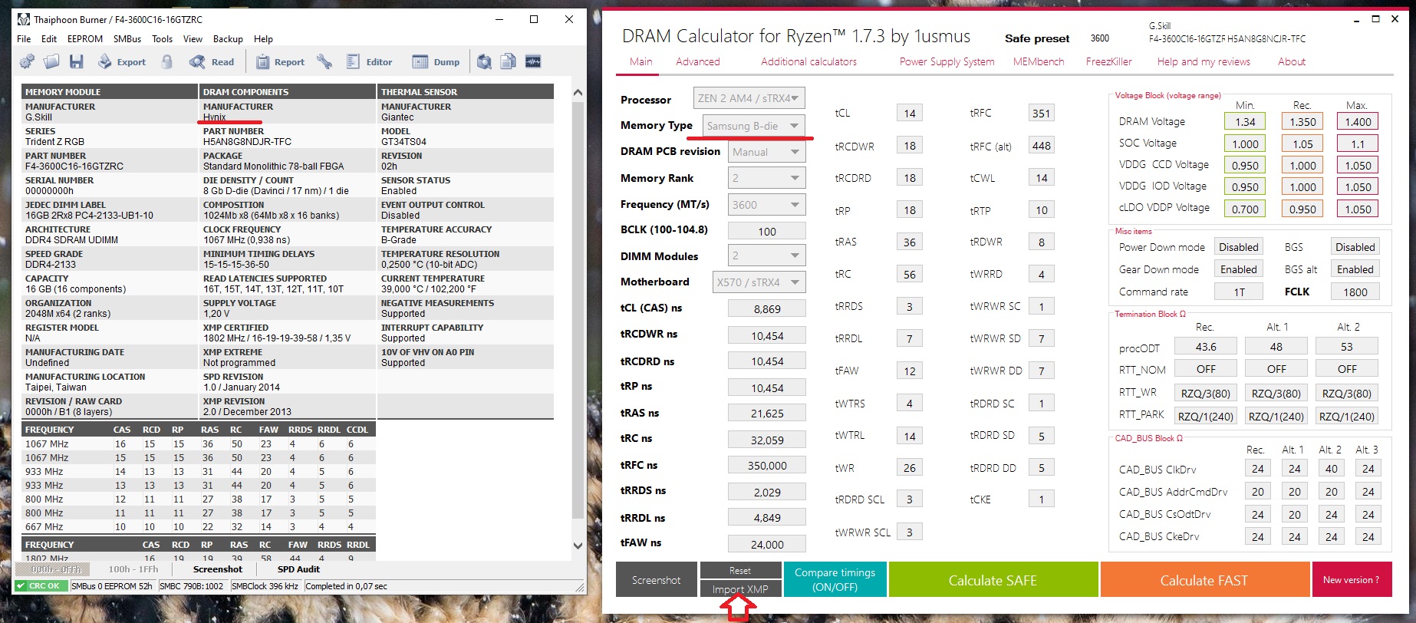Toggle Compare timings (ON/OFF)
The width and height of the screenshot is (1416, 623).
pyautogui.click(x=835, y=580)
